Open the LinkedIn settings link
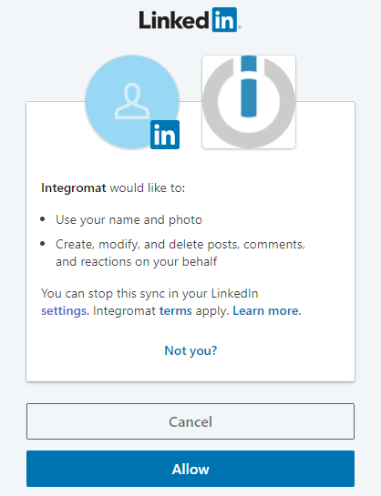Viewport: 381px width, 496px height. coord(64,311)
